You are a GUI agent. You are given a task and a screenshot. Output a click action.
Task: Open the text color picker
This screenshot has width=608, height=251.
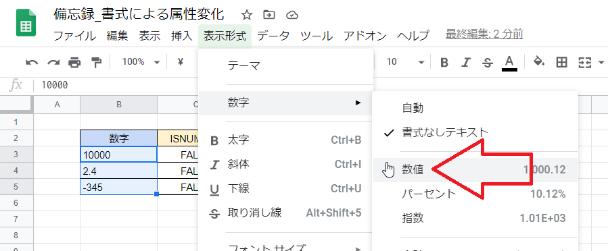click(x=509, y=63)
